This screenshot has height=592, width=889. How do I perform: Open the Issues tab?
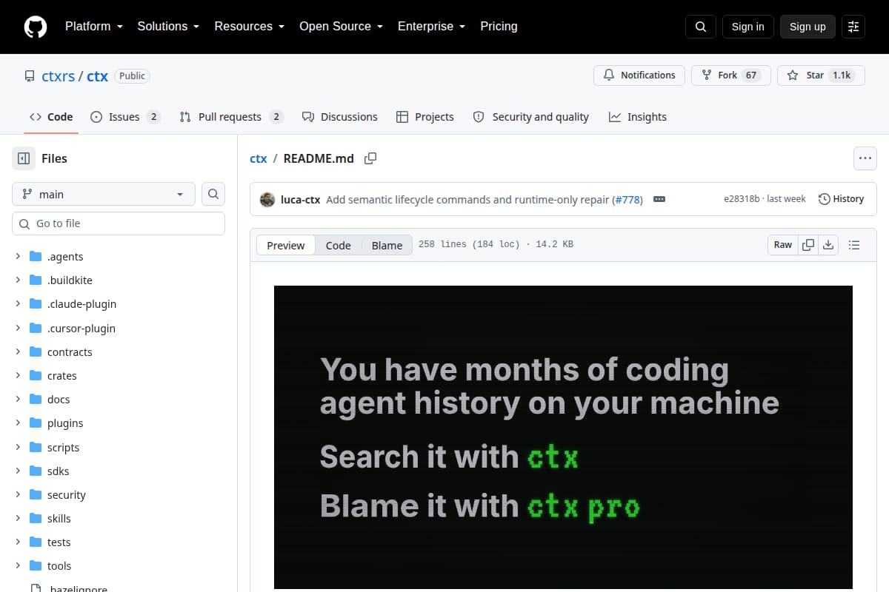point(125,117)
